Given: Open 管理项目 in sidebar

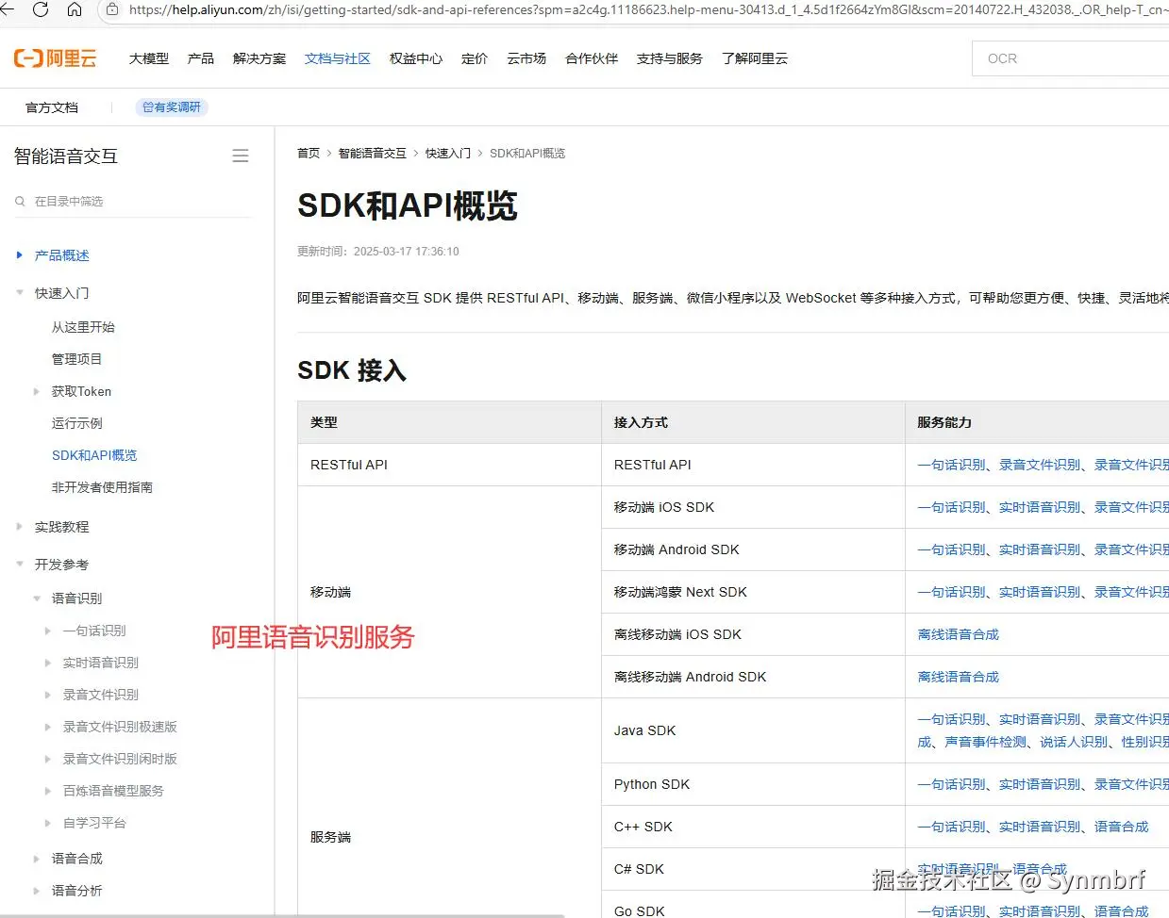Looking at the screenshot, I should (x=76, y=359).
